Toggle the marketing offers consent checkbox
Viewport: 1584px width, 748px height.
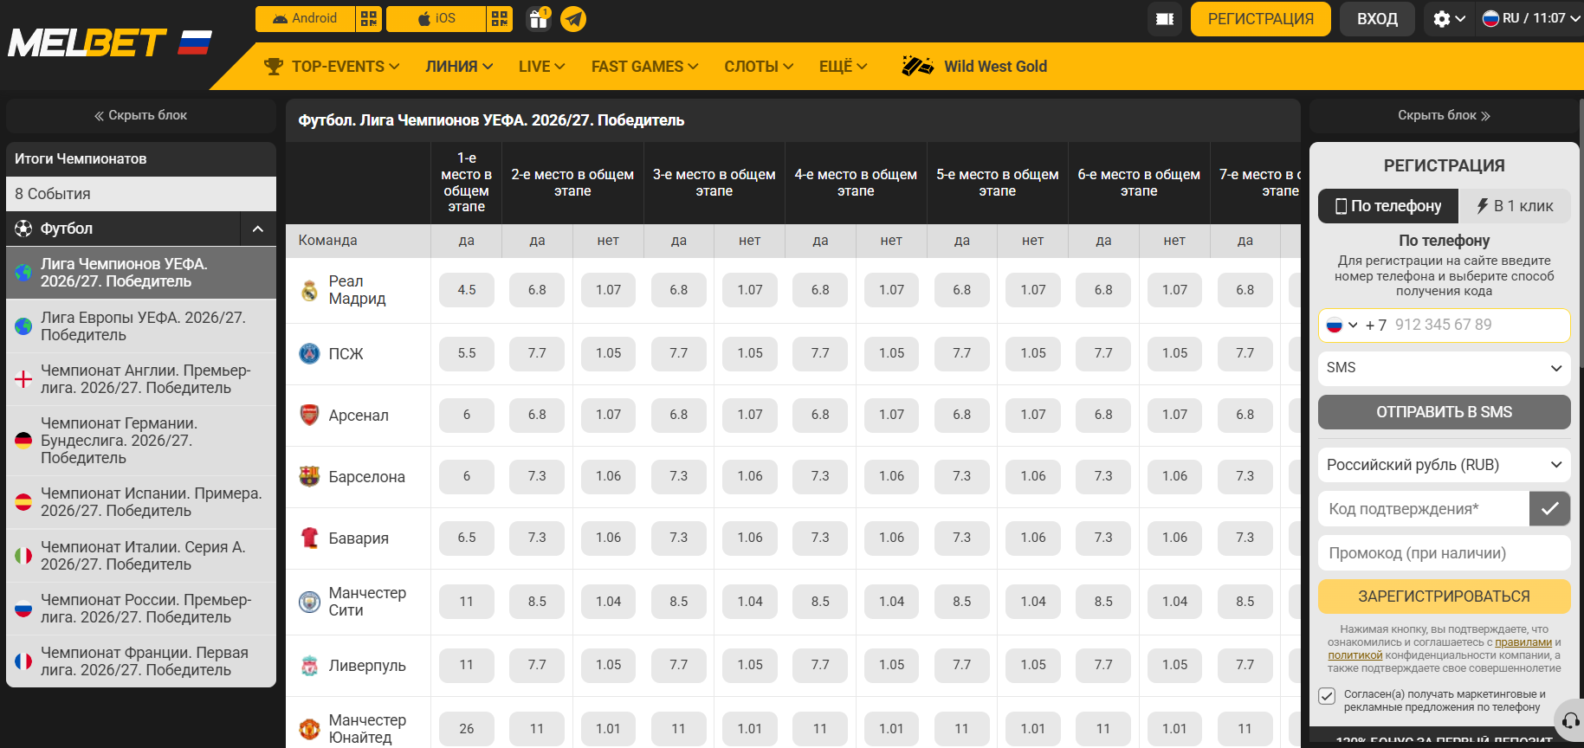(x=1327, y=695)
